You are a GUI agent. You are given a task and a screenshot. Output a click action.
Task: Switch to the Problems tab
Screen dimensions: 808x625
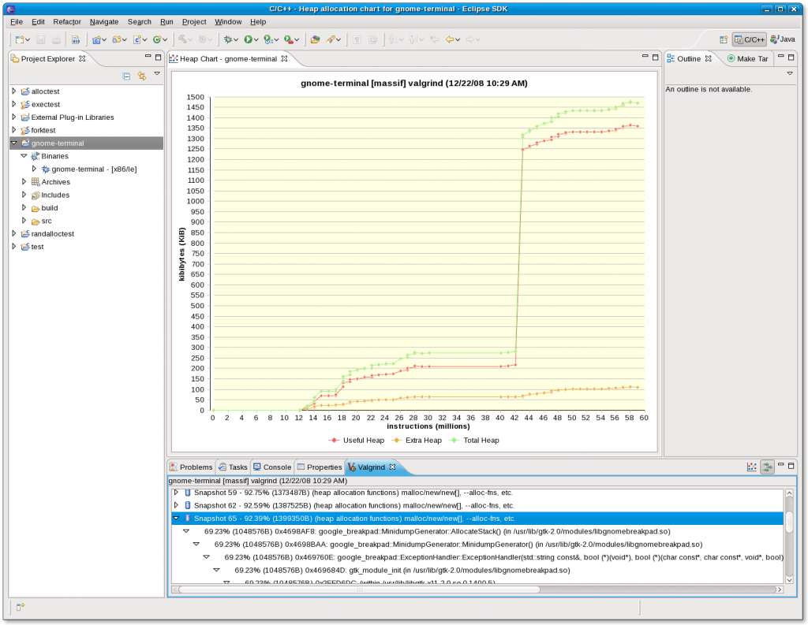click(x=191, y=467)
